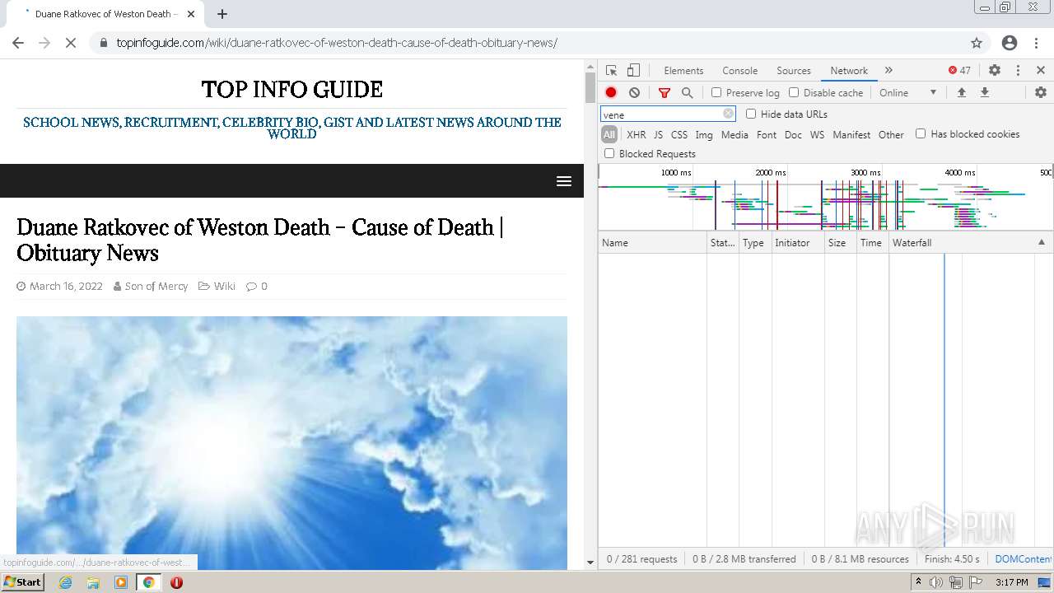Switch to the Sources tab
Viewport: 1054px width, 593px height.
794,71
